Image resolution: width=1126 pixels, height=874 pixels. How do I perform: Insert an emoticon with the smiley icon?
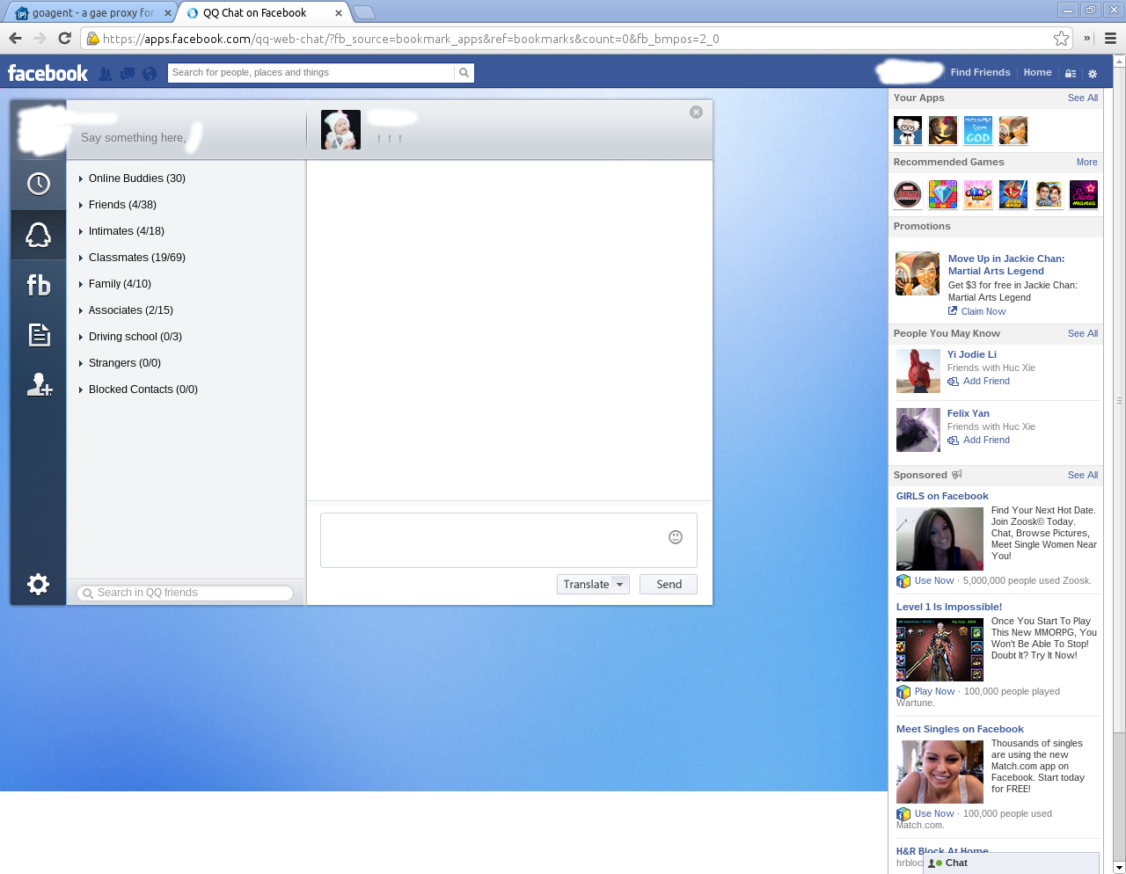(x=676, y=537)
